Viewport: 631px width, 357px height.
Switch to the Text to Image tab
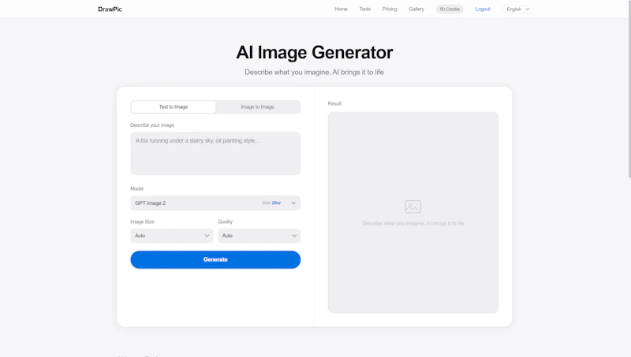[173, 107]
